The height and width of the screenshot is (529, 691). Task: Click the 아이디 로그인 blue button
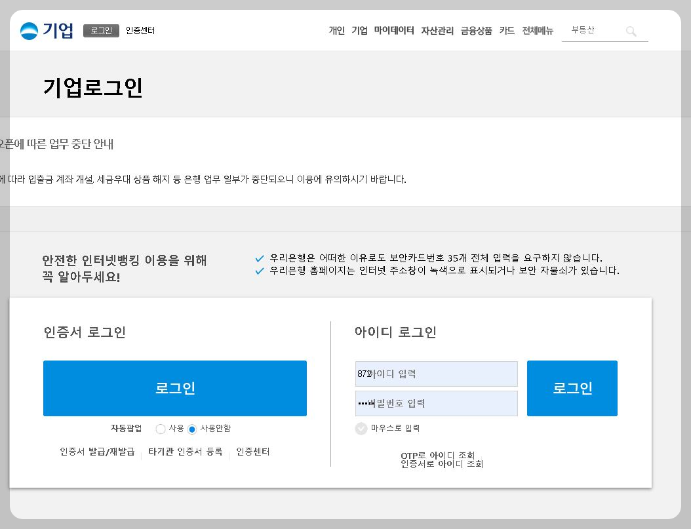pos(572,388)
